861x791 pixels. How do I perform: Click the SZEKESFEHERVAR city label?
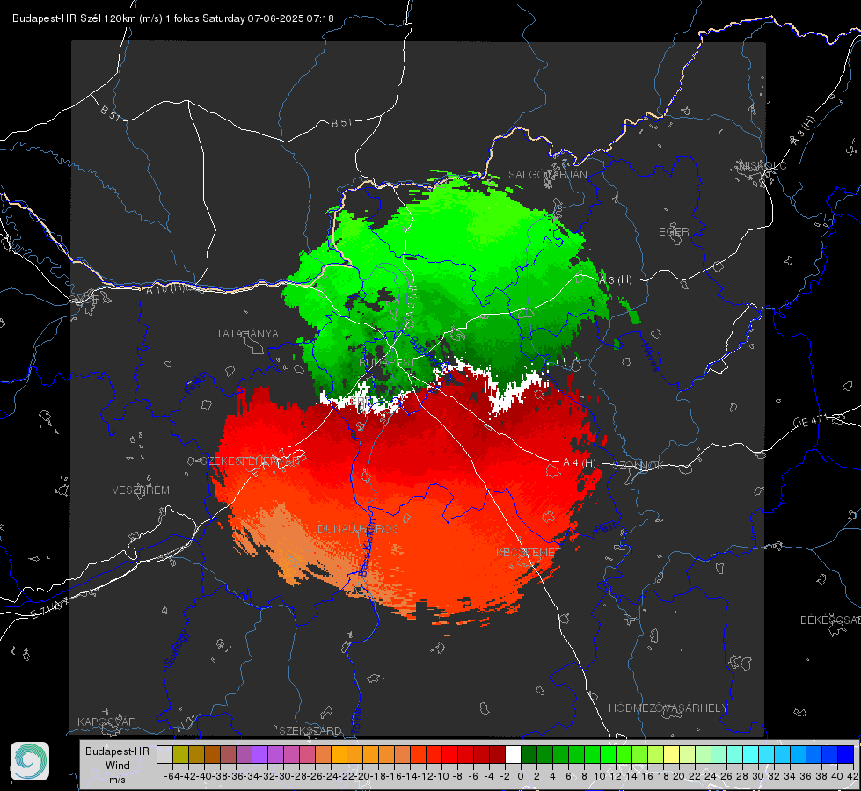pyautogui.click(x=251, y=461)
